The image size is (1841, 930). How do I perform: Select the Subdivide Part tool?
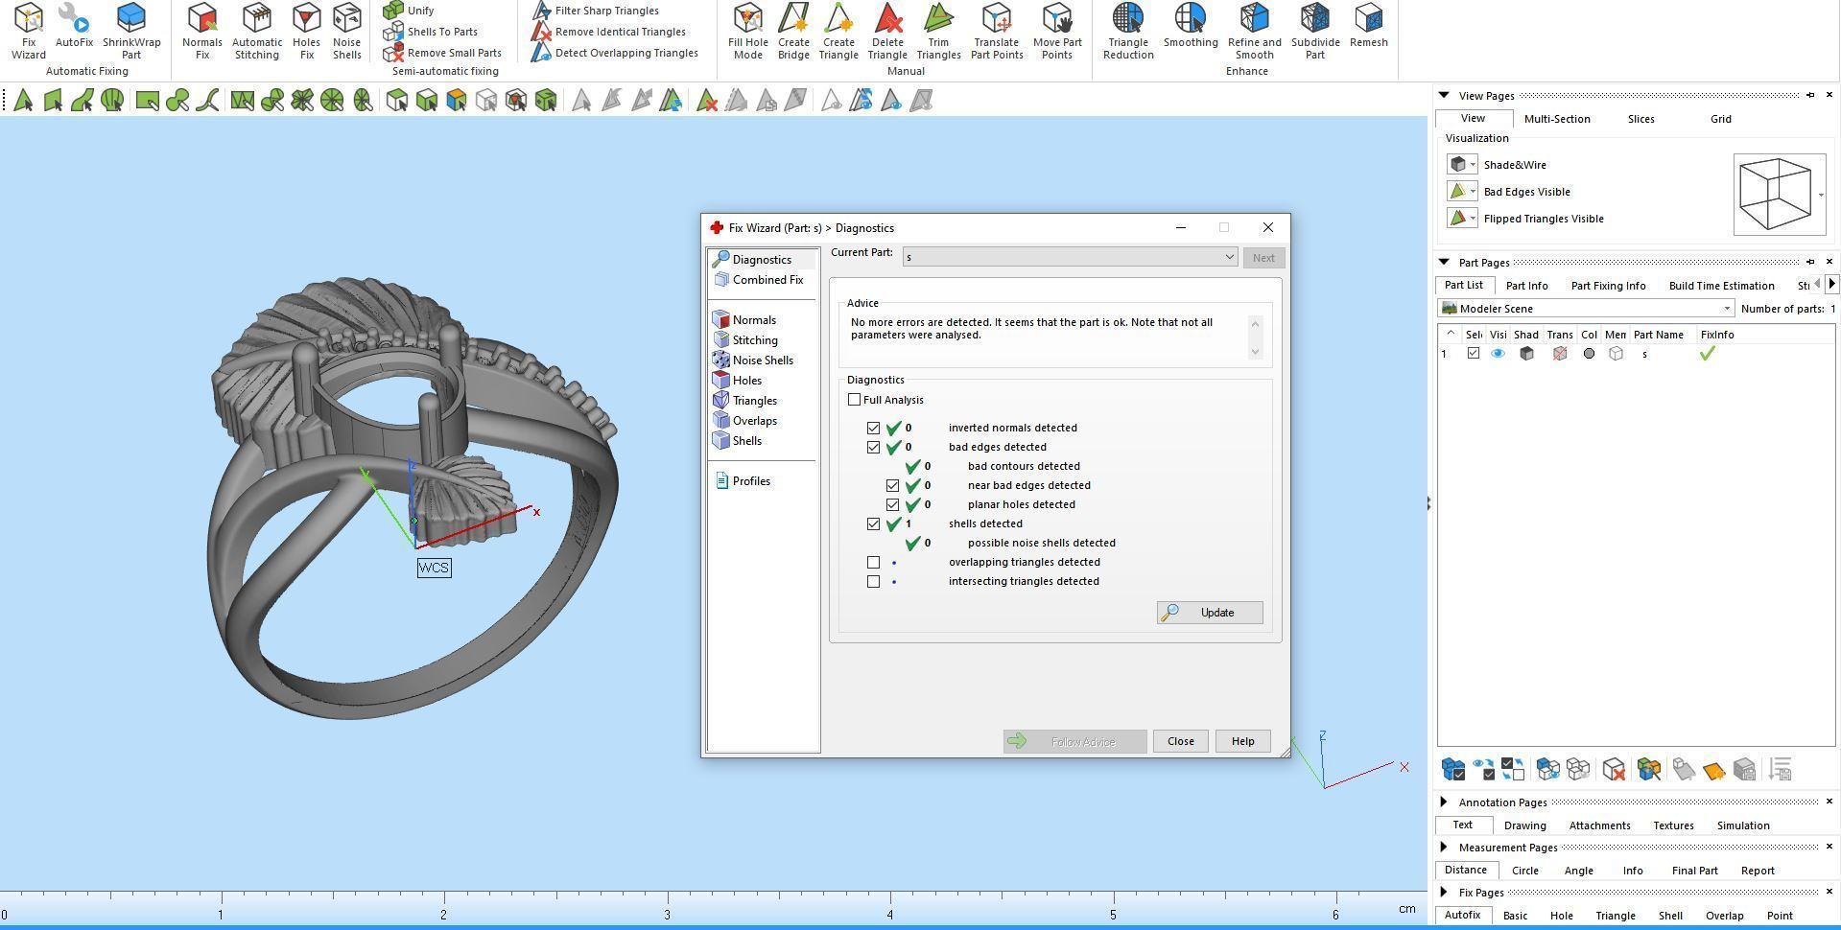1315,31
